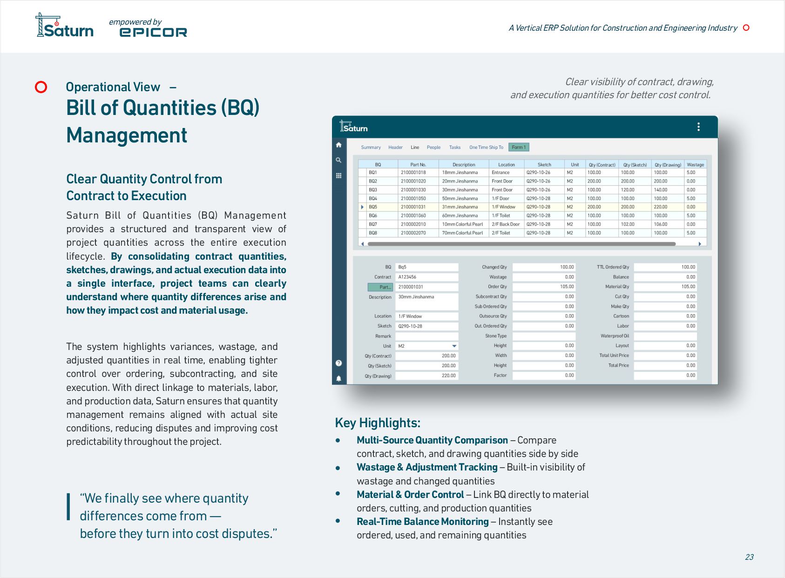The image size is (785, 578).
Task: Click the Saturn logo in app header
Action: click(x=354, y=127)
